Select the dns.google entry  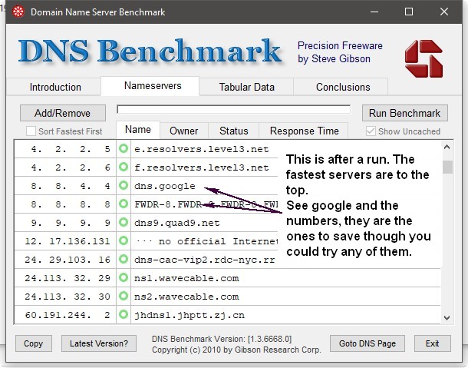(x=165, y=186)
